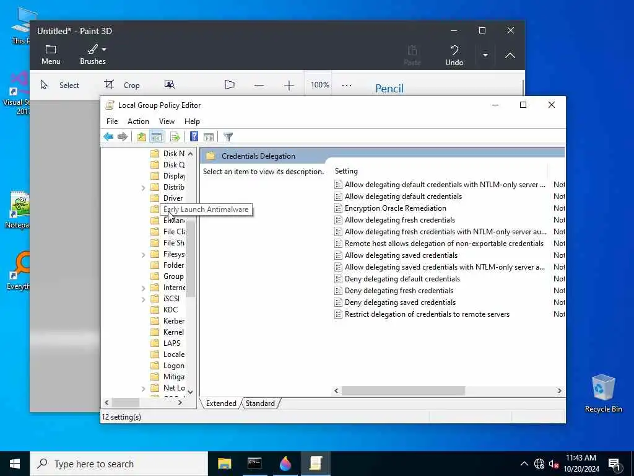This screenshot has height=476, width=634.
Task: Click the Magic select icon in Paint 3D
Action: [x=170, y=84]
